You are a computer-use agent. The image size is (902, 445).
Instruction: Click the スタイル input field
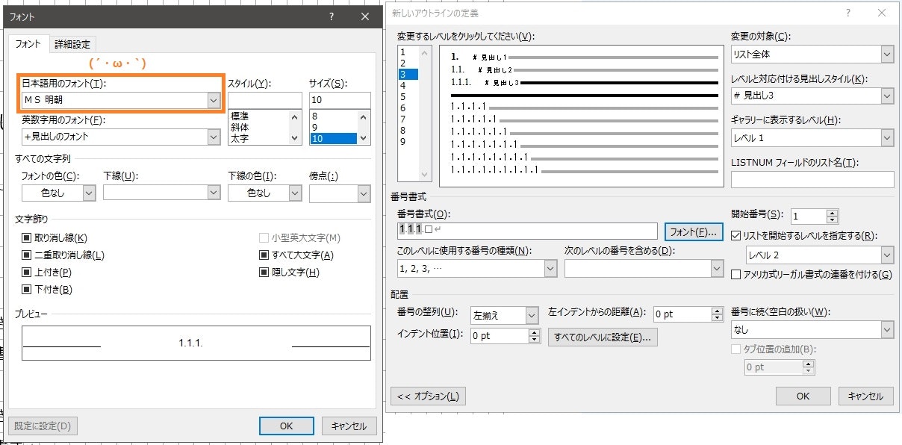coord(264,100)
